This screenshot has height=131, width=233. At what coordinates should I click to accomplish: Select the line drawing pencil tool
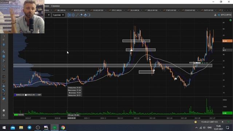[x=77, y=15]
